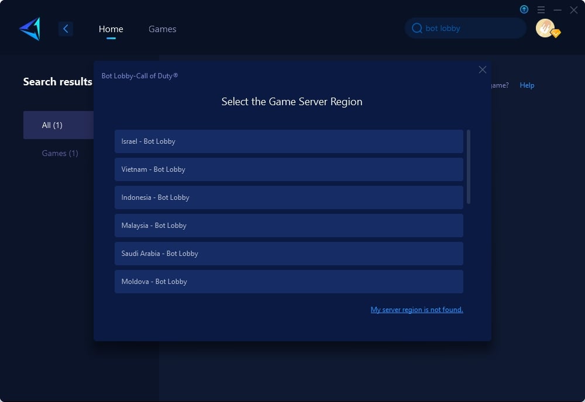Screen dimensions: 585x402
Task: Open the Help link
Action: [x=527, y=85]
